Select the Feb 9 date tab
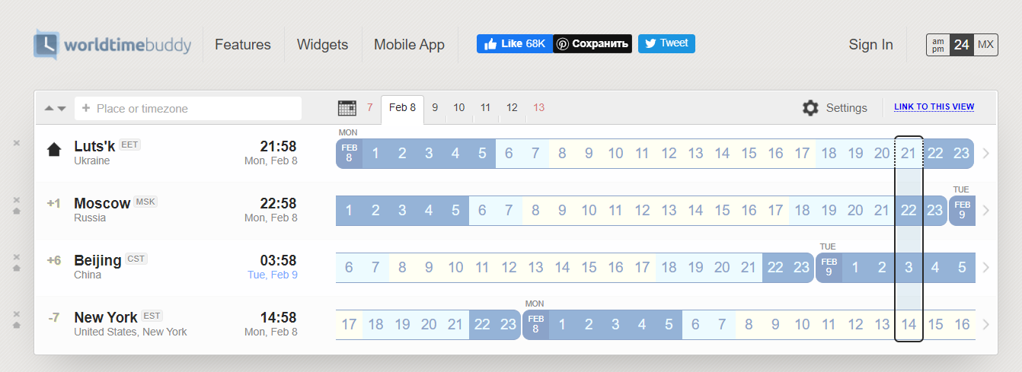The image size is (1022, 372). [x=435, y=108]
